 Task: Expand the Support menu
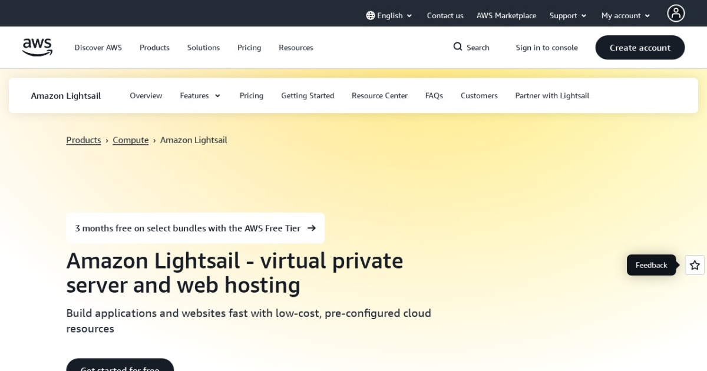(x=566, y=15)
